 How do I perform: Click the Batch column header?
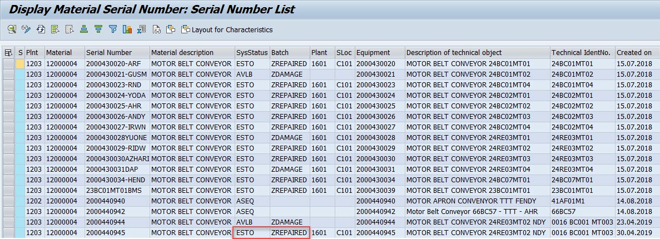pos(280,53)
